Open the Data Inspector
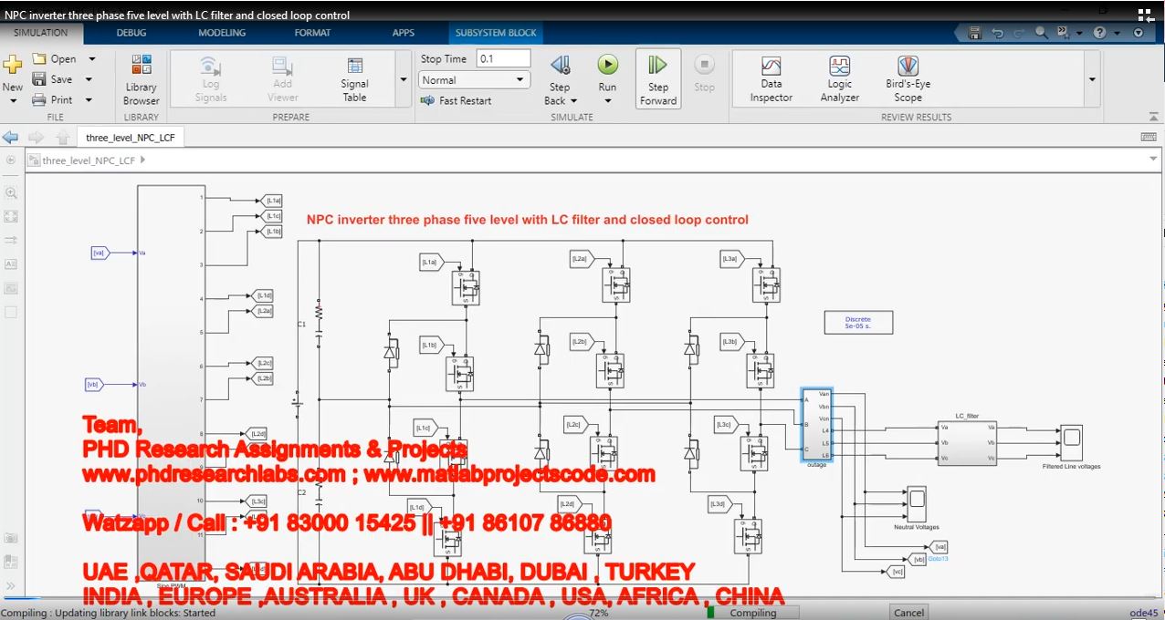 [771, 79]
